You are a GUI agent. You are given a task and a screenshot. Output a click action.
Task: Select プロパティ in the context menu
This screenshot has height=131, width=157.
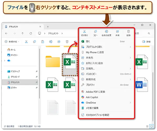pyautogui.click(x=106, y=85)
